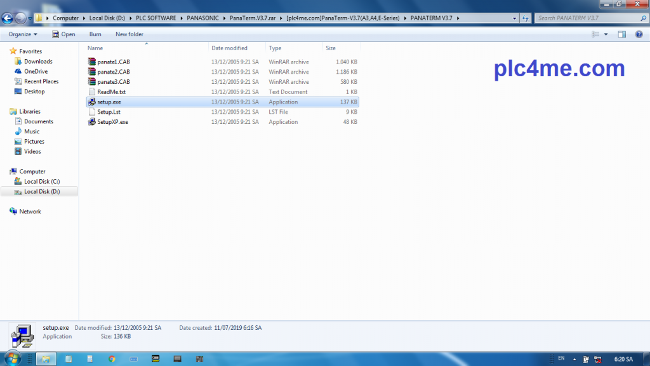This screenshot has height=366, width=650.
Task: Select Local Disk (C:) in navigation pane
Action: [x=41, y=182]
